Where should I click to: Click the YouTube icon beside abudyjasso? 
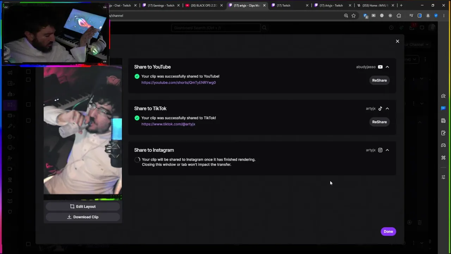point(380,67)
